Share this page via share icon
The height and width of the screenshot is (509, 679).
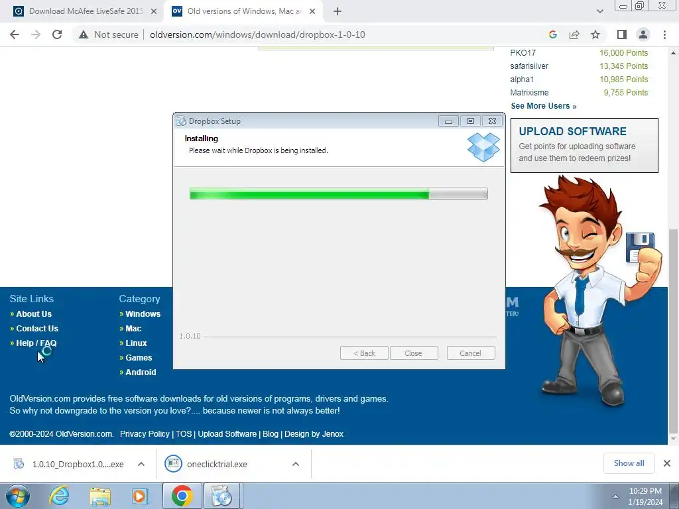pyautogui.click(x=574, y=34)
